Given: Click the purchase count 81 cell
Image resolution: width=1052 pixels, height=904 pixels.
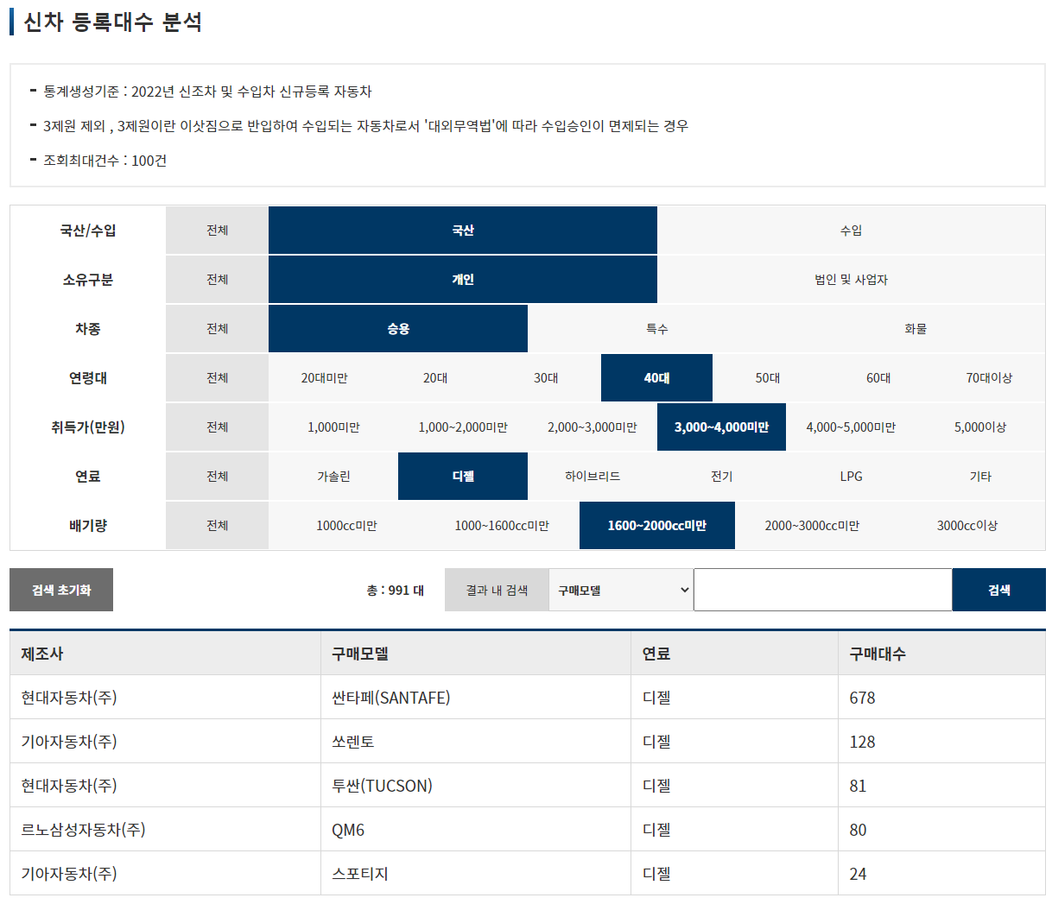Looking at the screenshot, I should click(x=941, y=786).
